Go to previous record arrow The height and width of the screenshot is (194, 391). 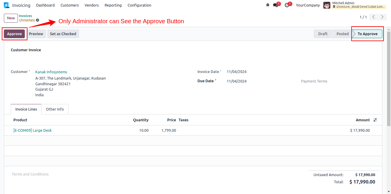click(373, 17)
